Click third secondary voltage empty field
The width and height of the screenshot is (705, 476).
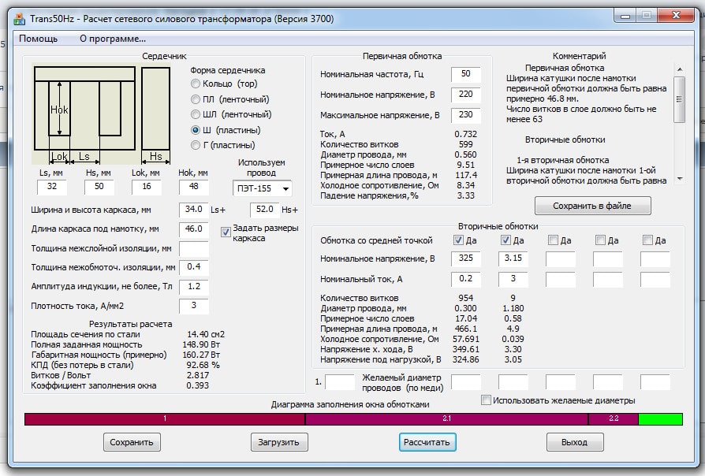coord(561,259)
